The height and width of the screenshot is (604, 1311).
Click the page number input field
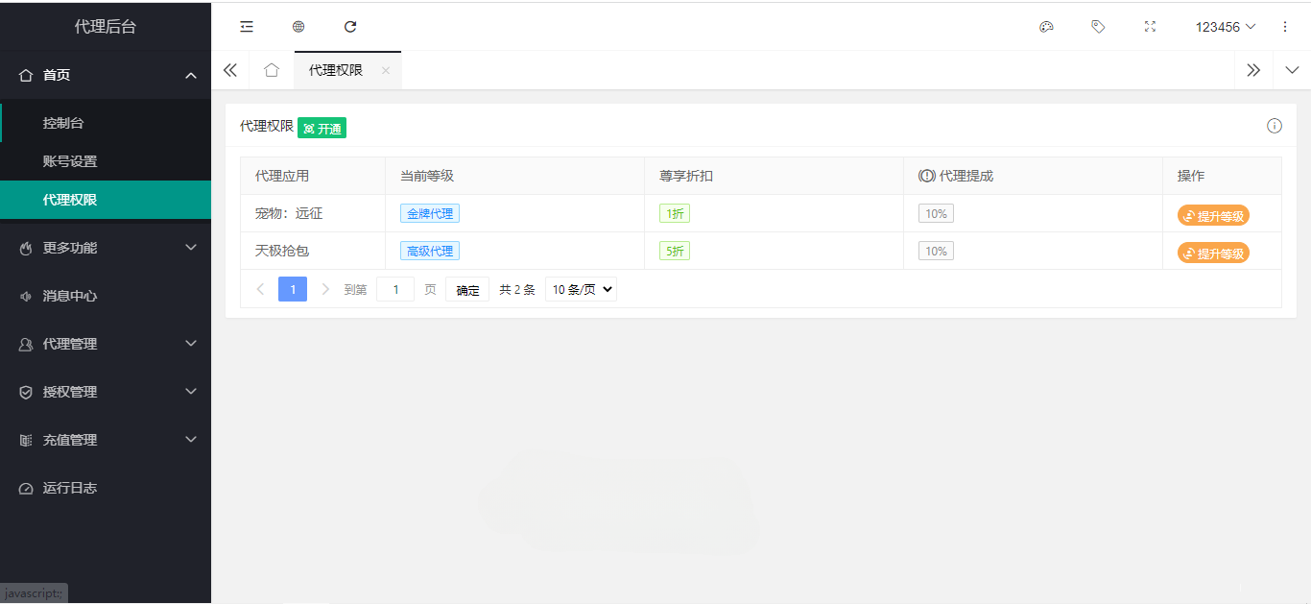point(395,289)
